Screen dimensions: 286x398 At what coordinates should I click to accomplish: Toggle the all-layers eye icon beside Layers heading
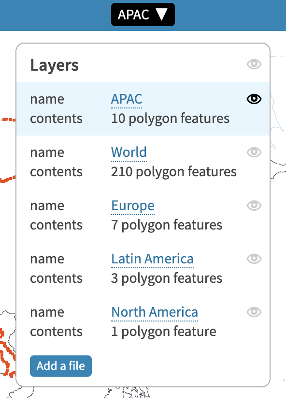[254, 64]
